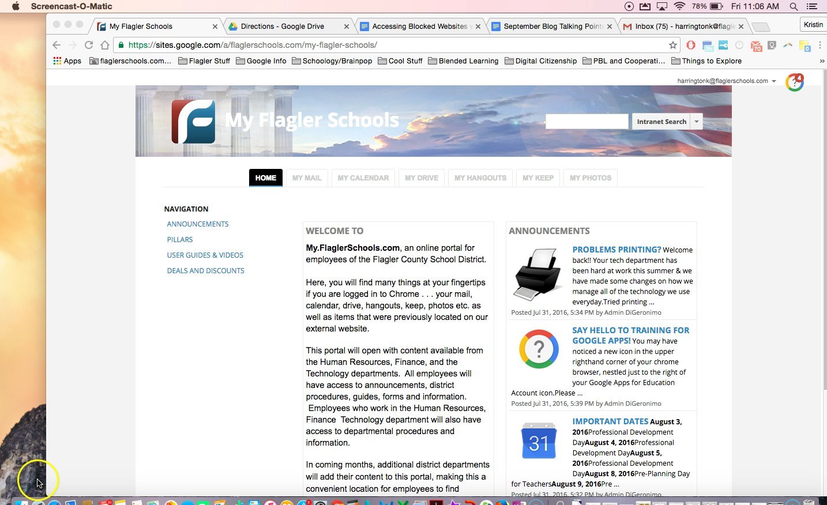Click the printer image in announcements

pos(538,274)
